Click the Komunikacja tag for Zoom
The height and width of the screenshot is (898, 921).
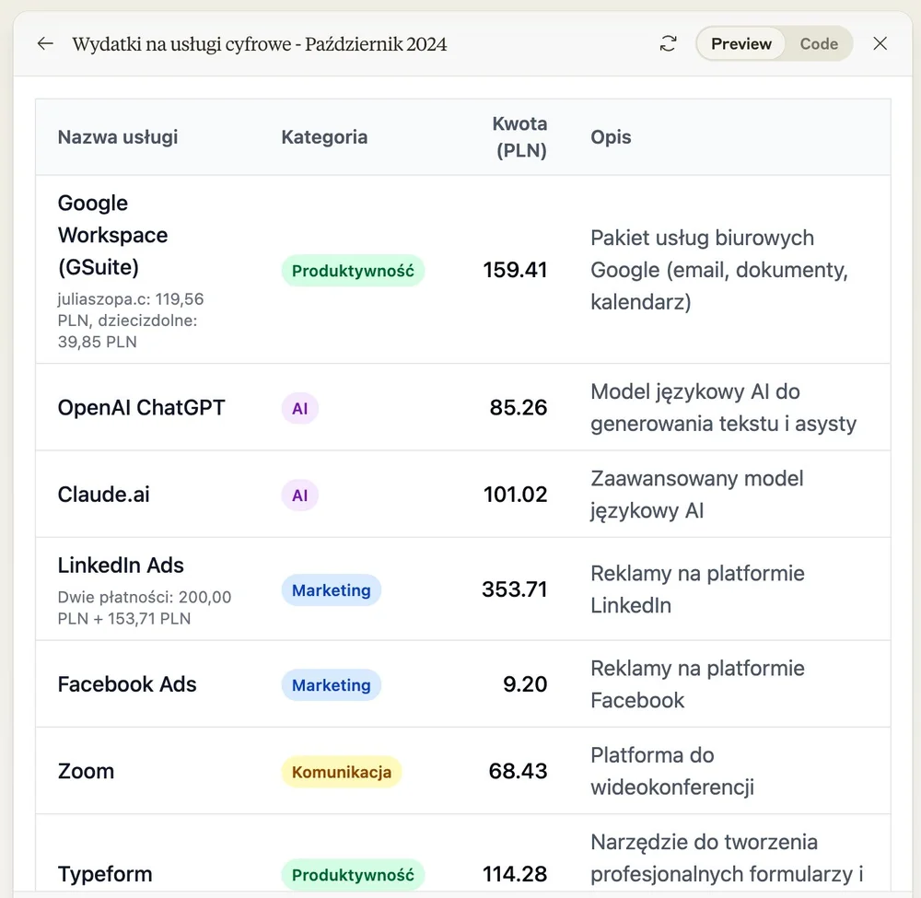click(x=342, y=772)
